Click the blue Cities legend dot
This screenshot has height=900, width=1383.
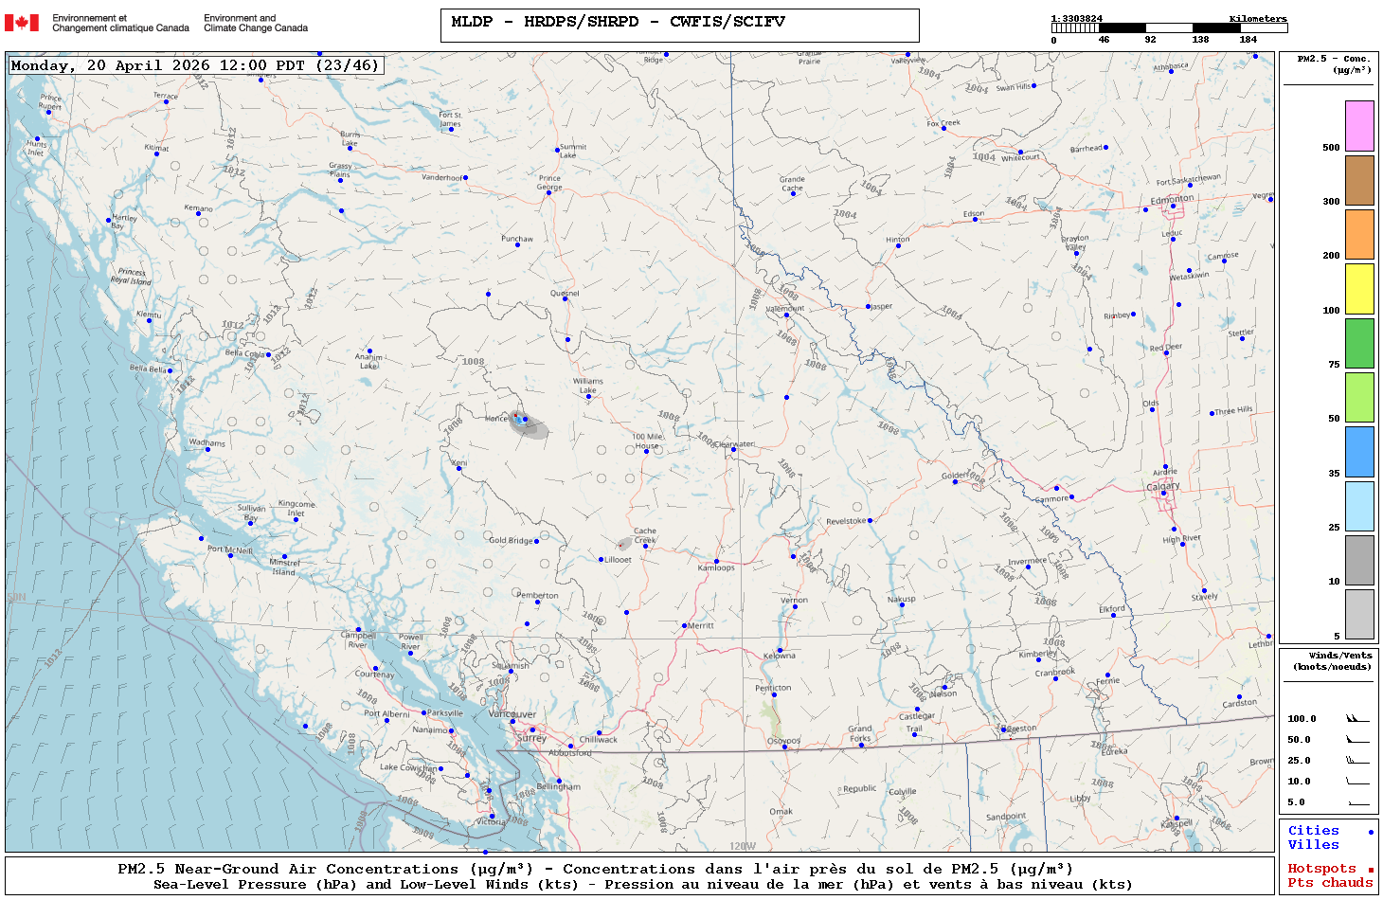[1370, 832]
